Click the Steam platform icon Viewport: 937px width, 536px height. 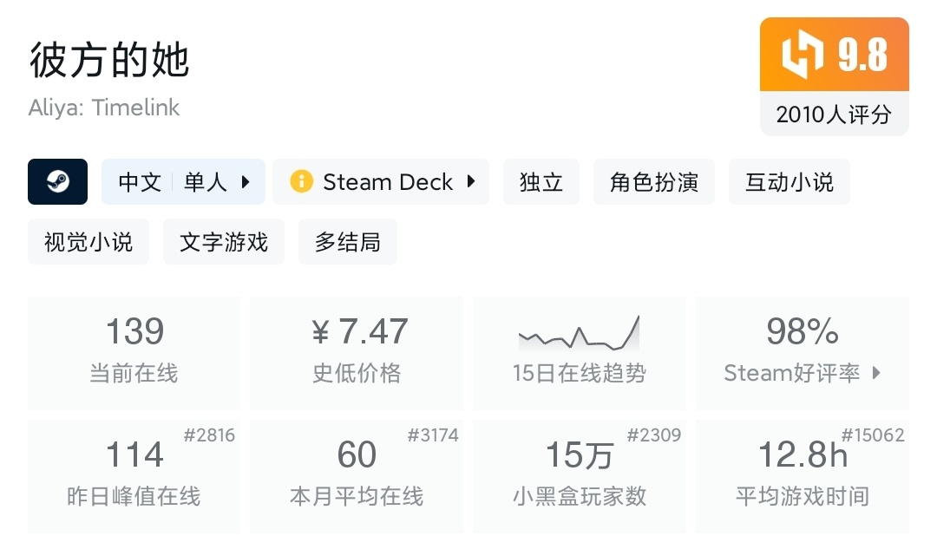tap(57, 181)
